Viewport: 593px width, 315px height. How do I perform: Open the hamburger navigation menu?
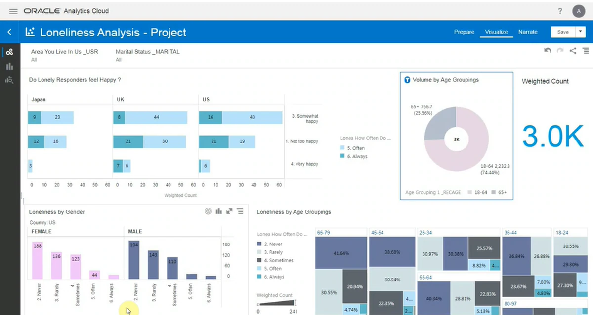(13, 11)
